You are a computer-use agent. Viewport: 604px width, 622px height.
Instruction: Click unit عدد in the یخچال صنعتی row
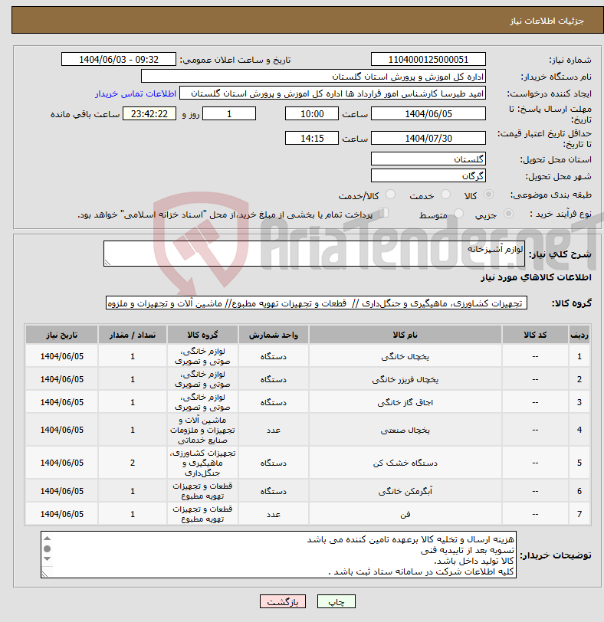274,430
